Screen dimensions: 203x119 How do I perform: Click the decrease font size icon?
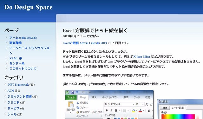151,104
